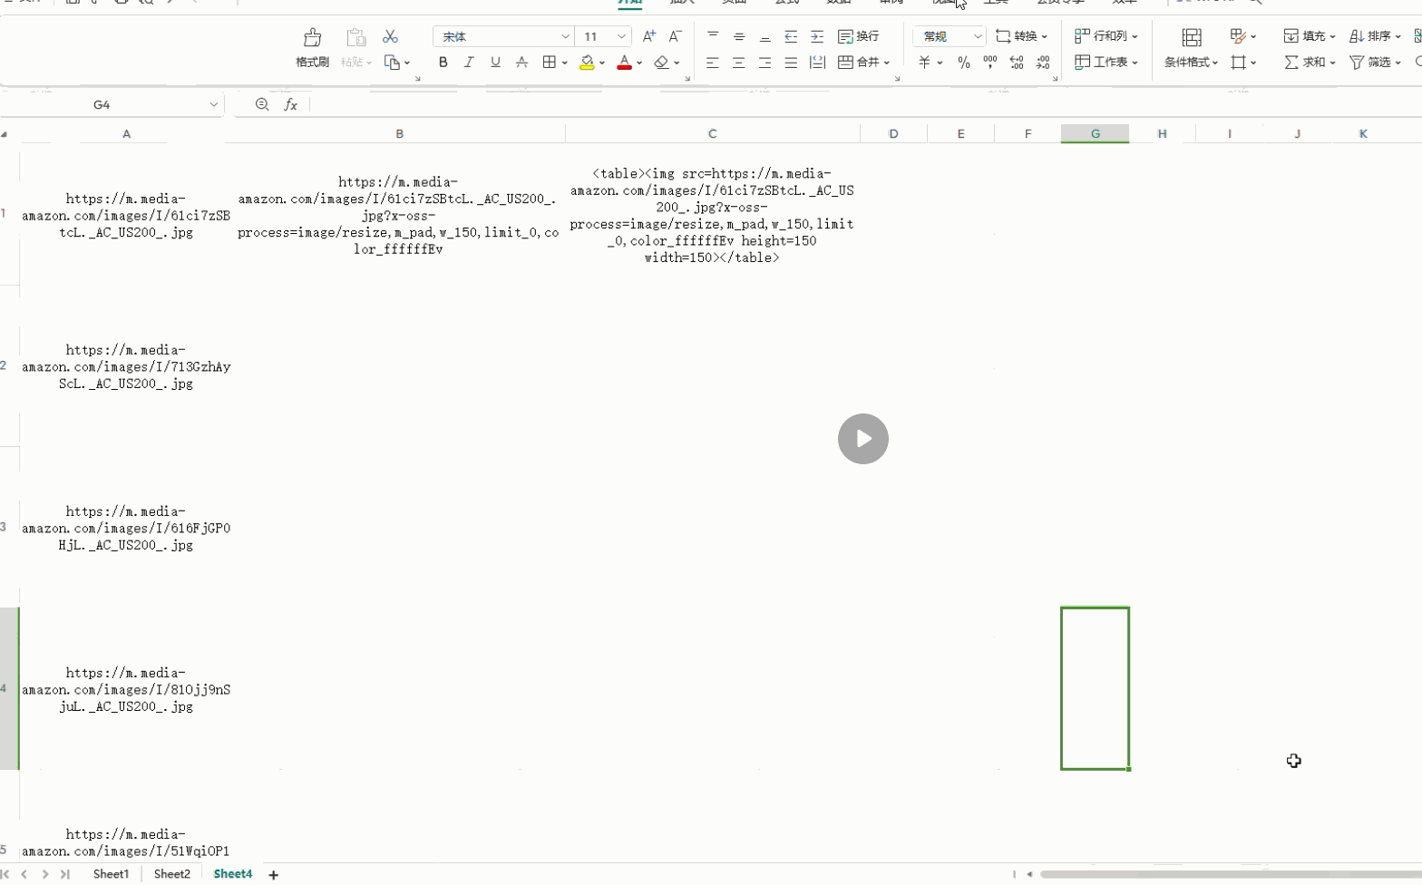Click the 排序 sort button
Viewport: 1422px width, 885px height.
pyautogui.click(x=1375, y=36)
